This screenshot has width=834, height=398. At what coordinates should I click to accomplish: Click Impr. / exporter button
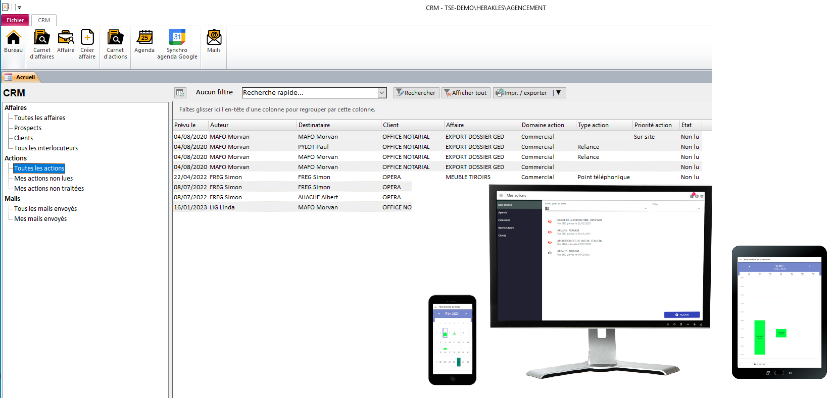(x=522, y=93)
